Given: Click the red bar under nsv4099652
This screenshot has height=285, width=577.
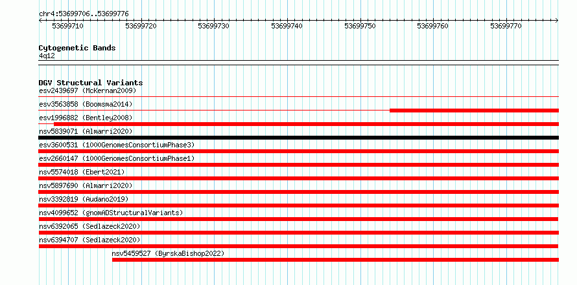Looking at the screenshot, I should (x=298, y=219).
